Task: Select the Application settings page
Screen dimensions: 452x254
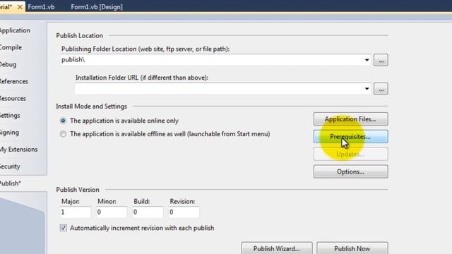Action: click(15, 30)
